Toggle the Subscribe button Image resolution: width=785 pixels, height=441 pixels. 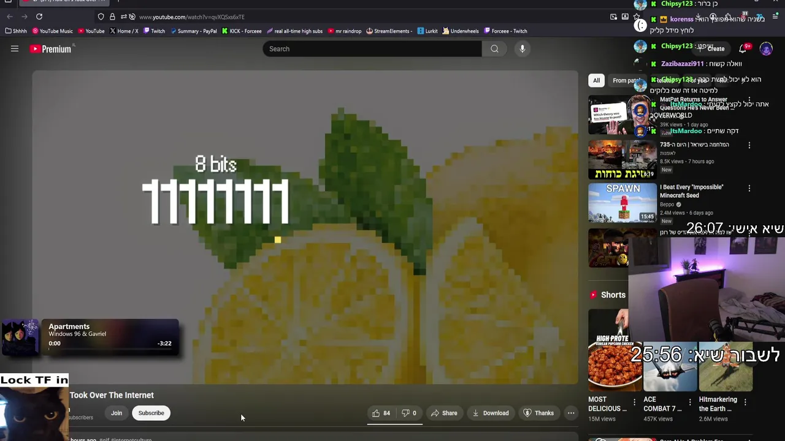point(151,413)
